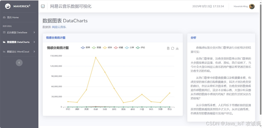262x128 pixels.
Task: Click the MAVERICK brand name
Action: [x=22, y=6]
